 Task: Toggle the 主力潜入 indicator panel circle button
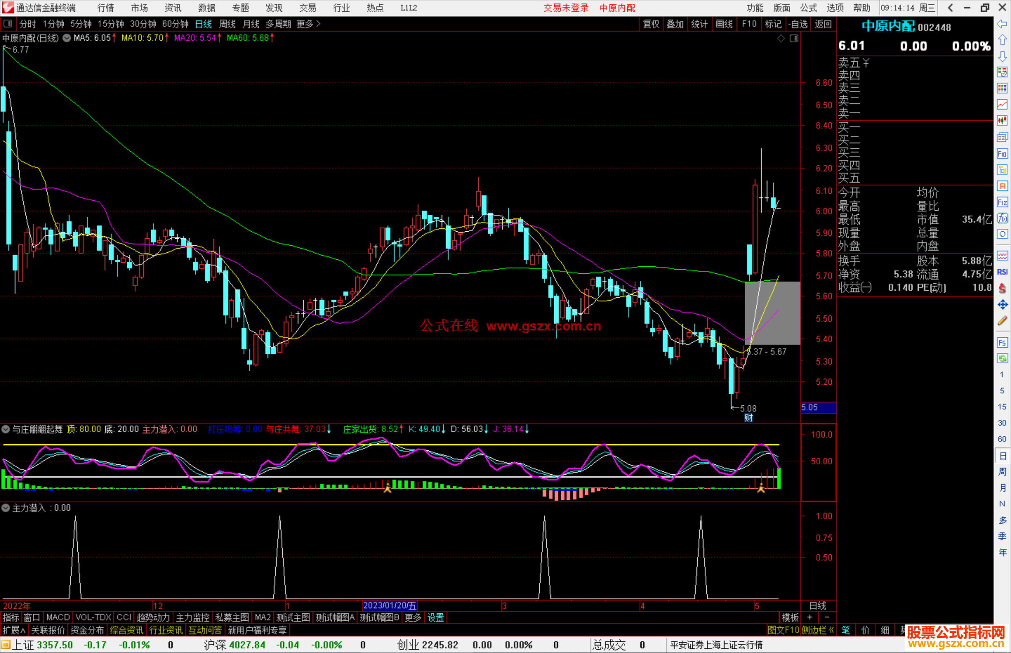[x=6, y=507]
